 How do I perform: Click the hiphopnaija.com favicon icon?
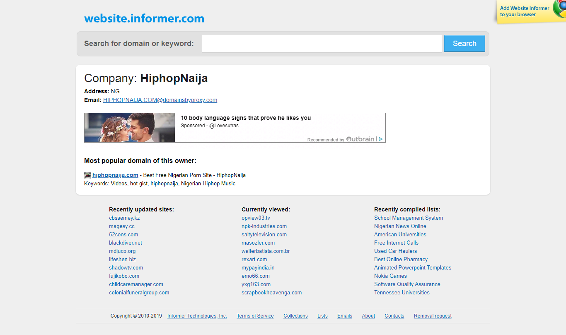[x=87, y=175]
